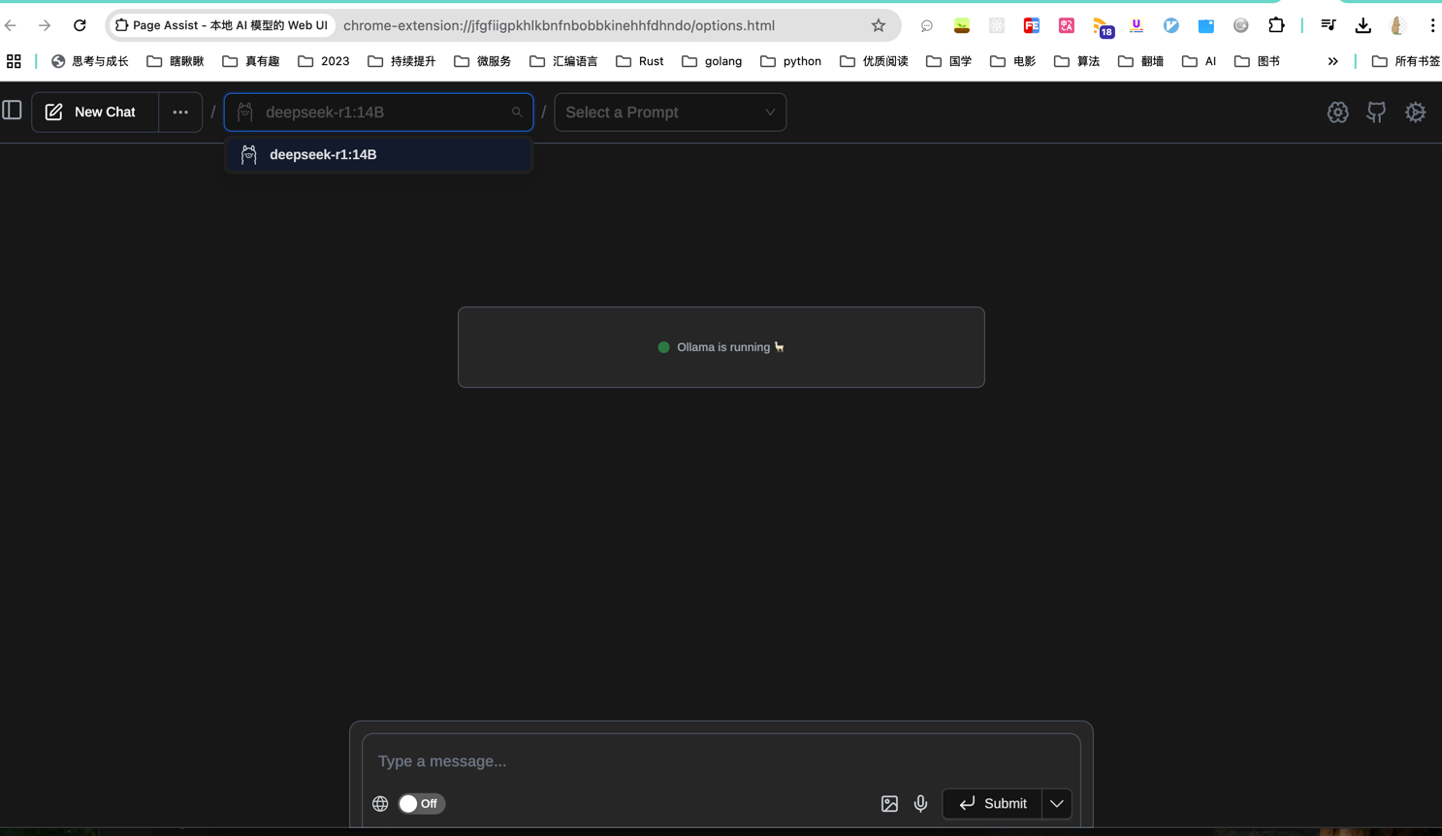Open the 优质阅读 bookmark folder
This screenshot has width=1442, height=836.
coord(874,61)
